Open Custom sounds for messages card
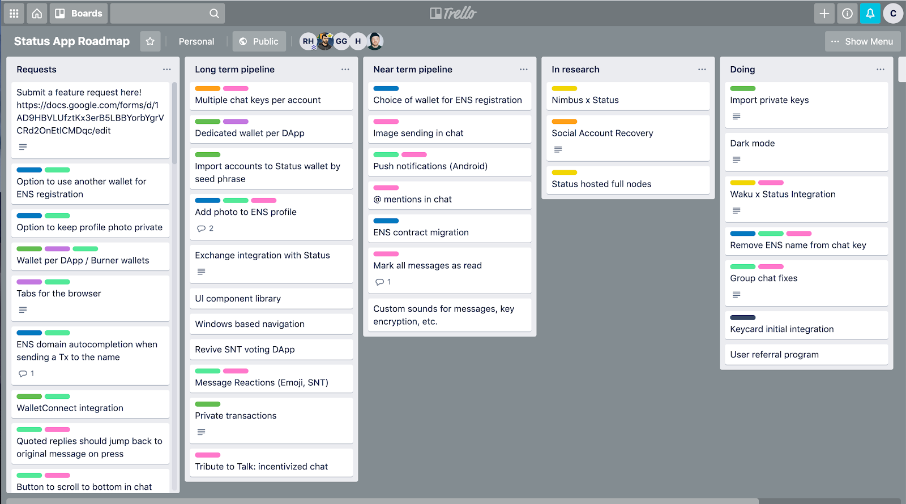 coord(450,315)
